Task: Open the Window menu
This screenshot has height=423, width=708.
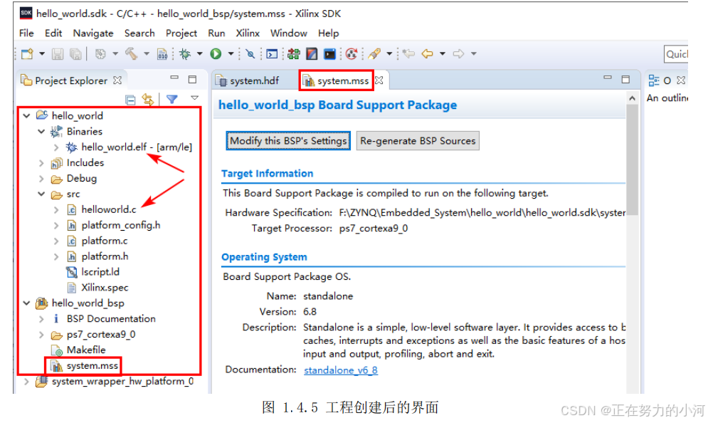Action: point(288,33)
